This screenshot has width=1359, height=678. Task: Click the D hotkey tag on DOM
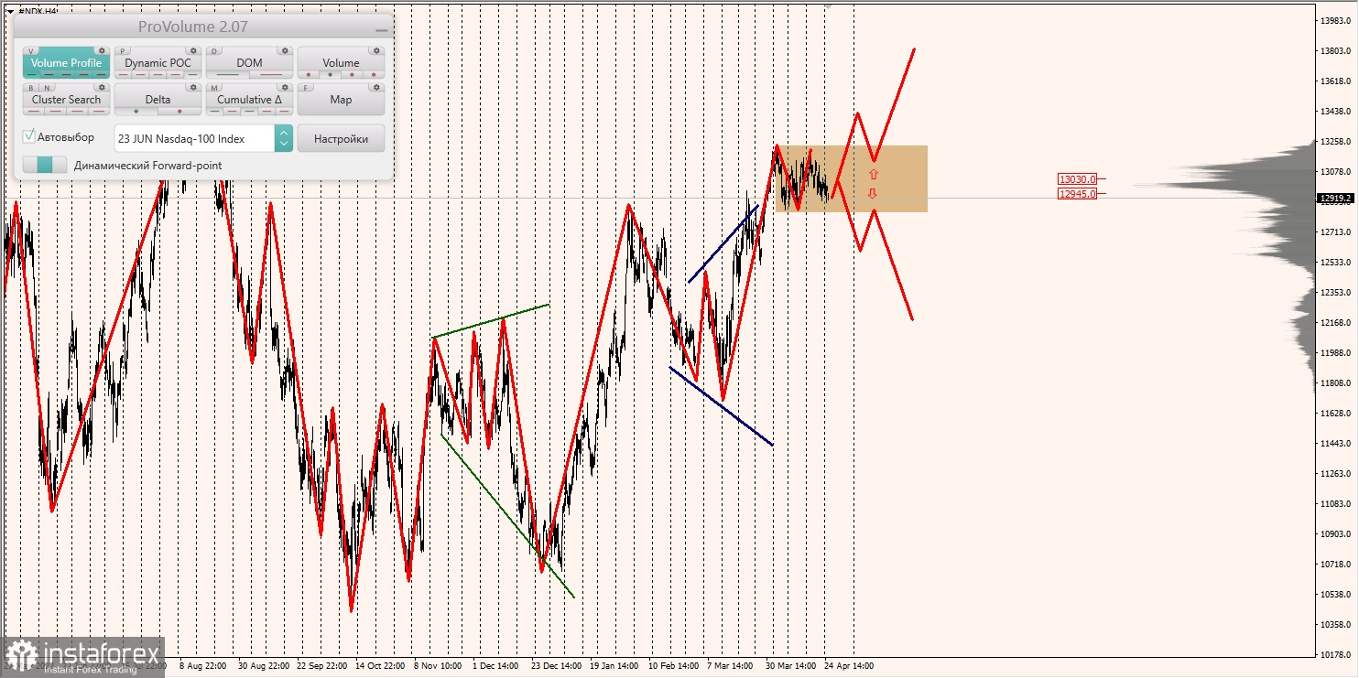(214, 51)
